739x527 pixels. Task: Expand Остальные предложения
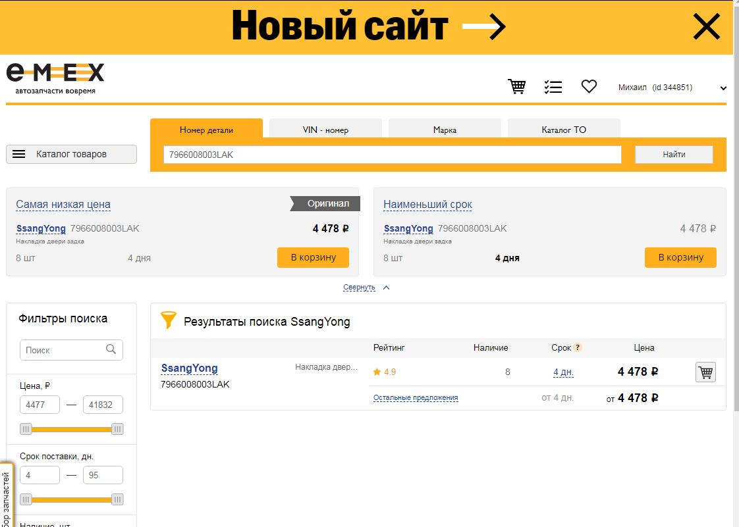pyautogui.click(x=416, y=398)
